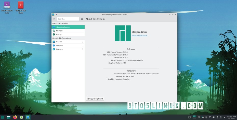Open the green installer icon in taskbar

click(x=21, y=117)
